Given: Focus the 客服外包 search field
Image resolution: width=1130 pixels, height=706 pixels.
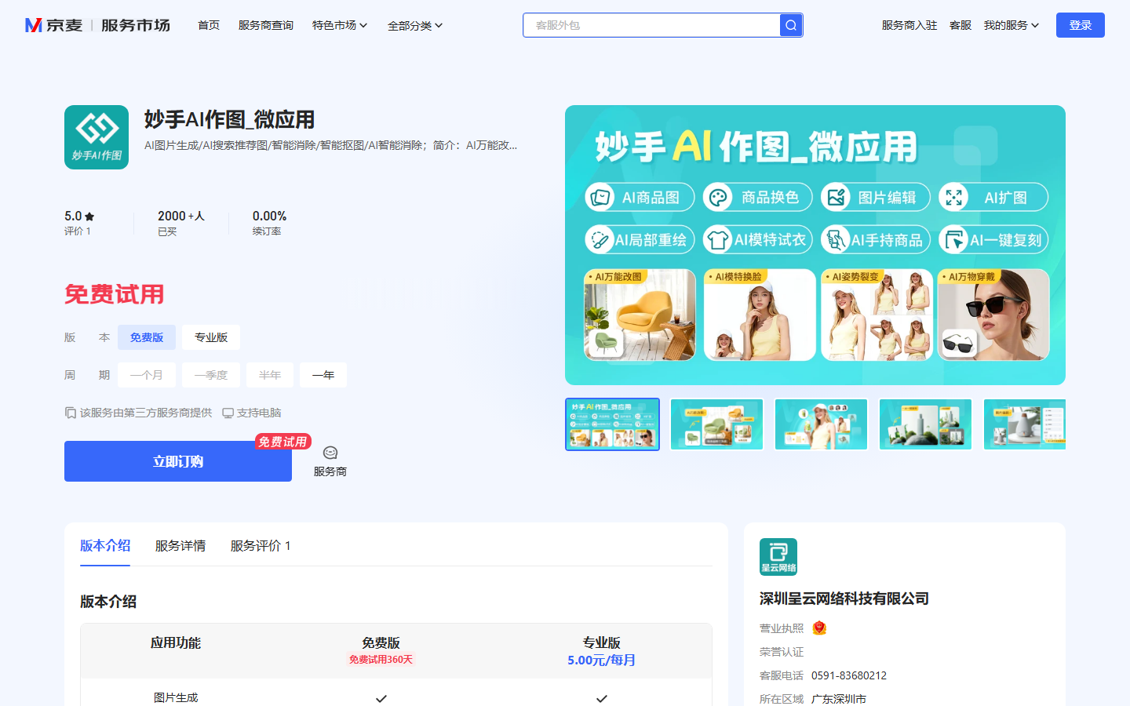Looking at the screenshot, I should click(x=651, y=25).
